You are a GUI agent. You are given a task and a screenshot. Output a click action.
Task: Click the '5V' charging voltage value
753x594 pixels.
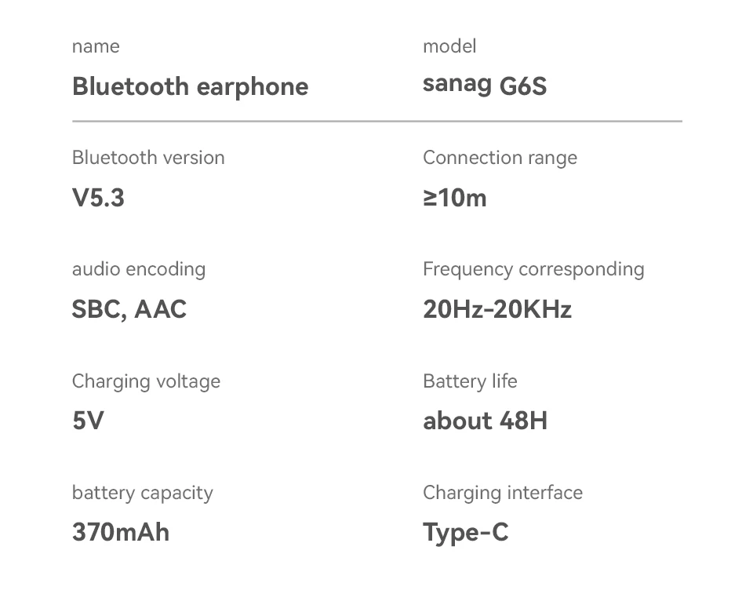(x=88, y=421)
